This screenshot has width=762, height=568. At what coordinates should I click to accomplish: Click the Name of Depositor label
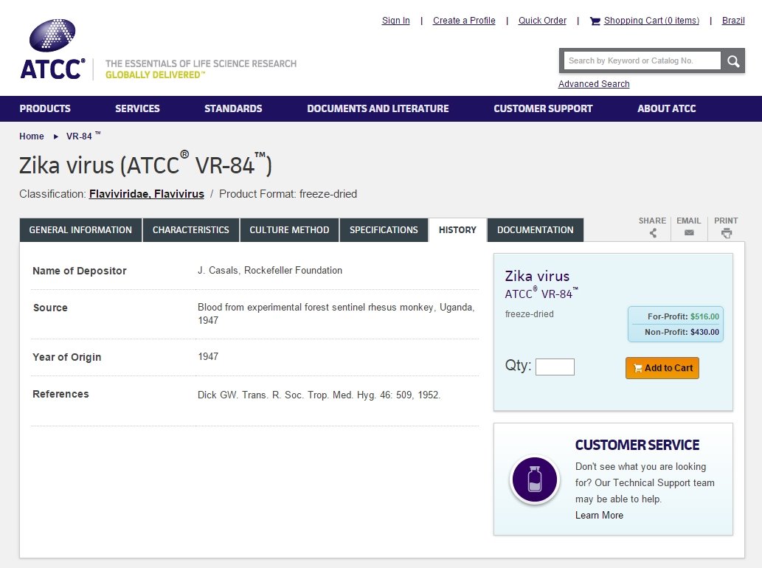79,271
